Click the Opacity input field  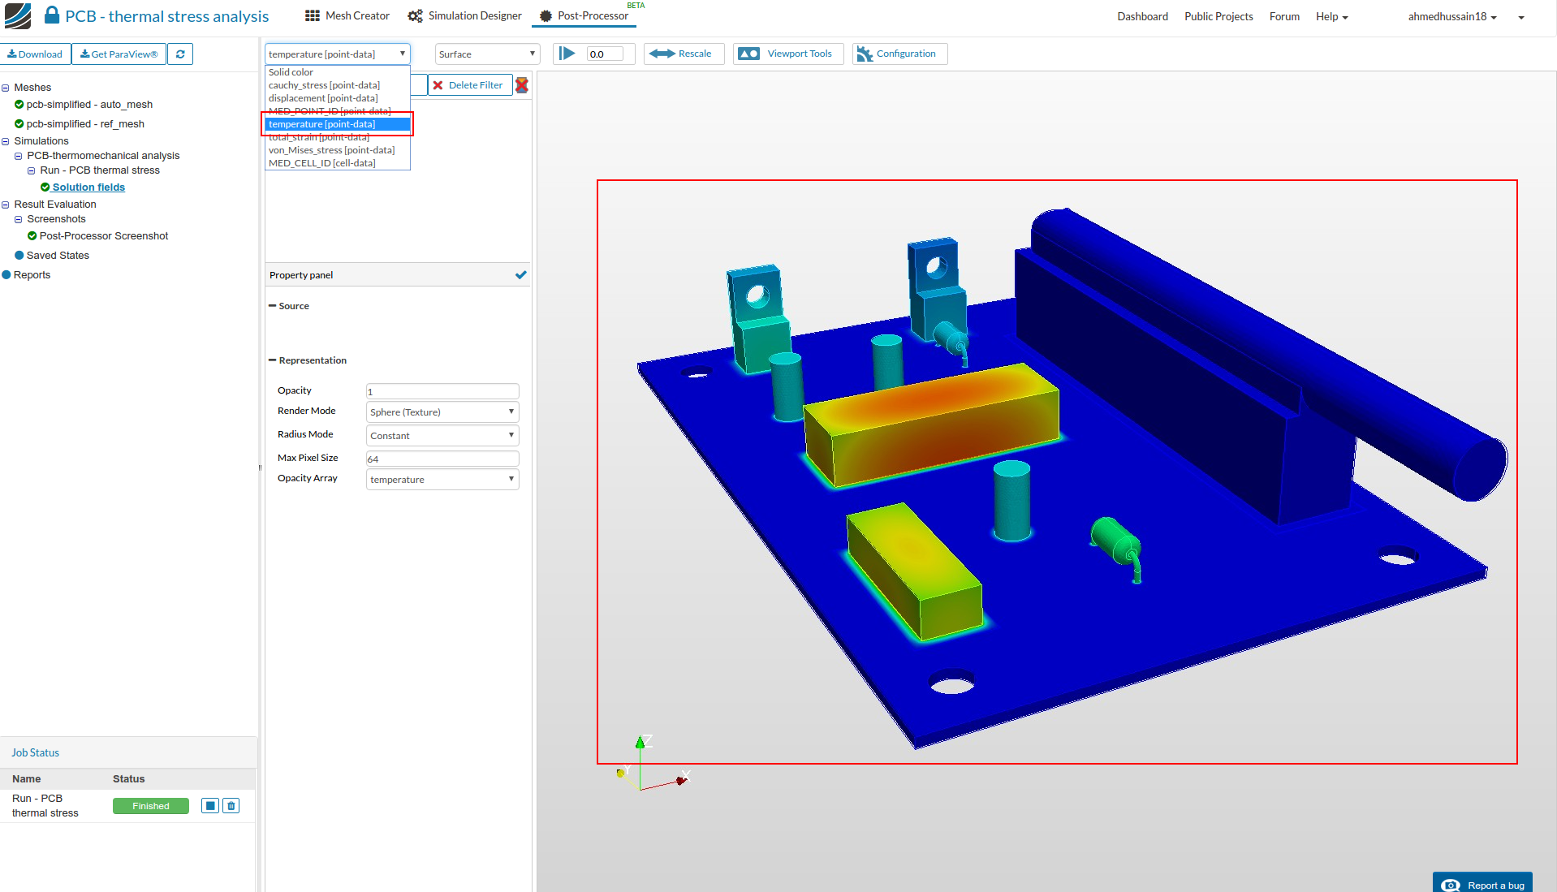click(x=442, y=391)
